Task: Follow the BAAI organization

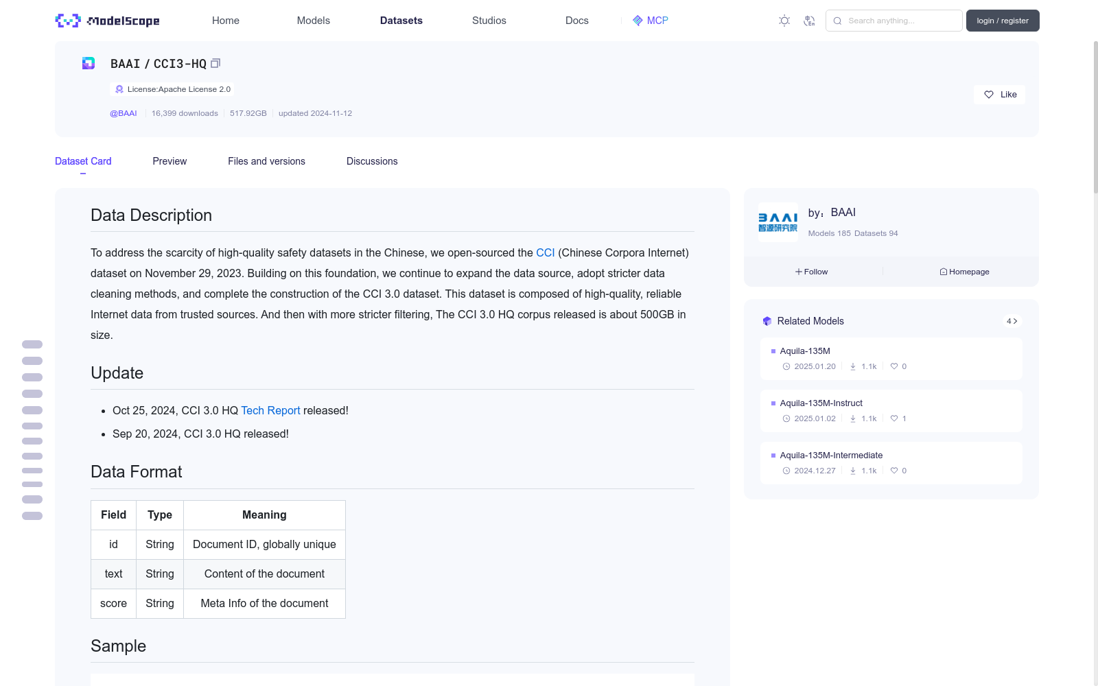Action: click(x=812, y=272)
